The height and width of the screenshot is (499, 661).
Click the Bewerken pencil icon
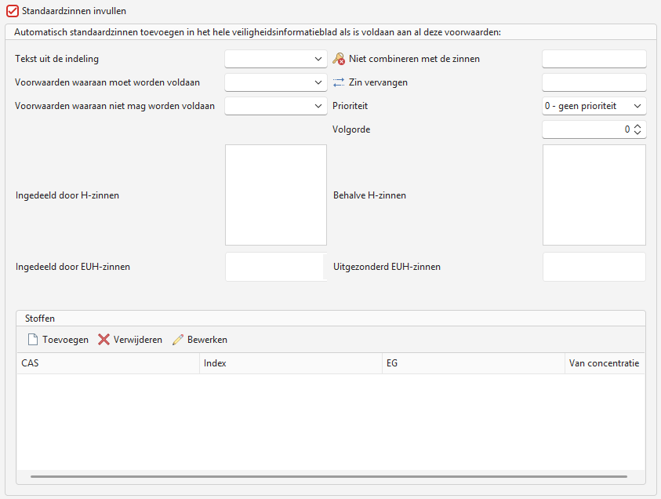(178, 340)
